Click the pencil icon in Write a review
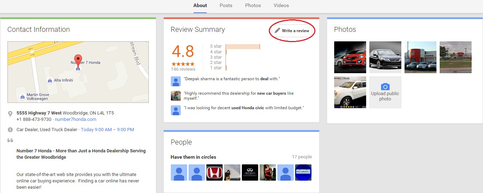This screenshot has width=483, height=193. pos(277,31)
